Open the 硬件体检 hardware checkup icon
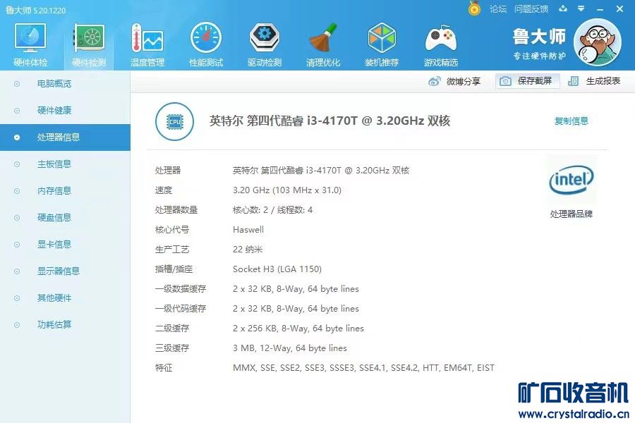Viewport: 635px width, 423px height. [30, 44]
